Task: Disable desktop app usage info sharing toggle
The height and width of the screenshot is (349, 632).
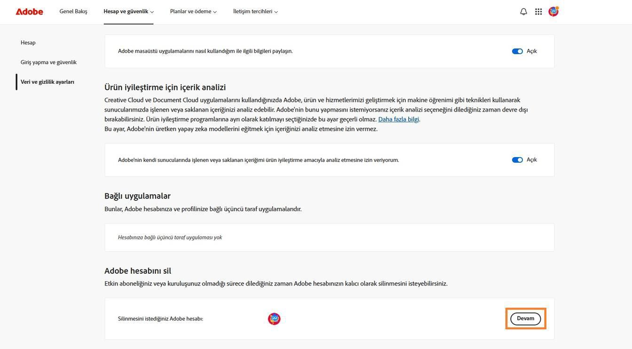Action: click(x=518, y=50)
